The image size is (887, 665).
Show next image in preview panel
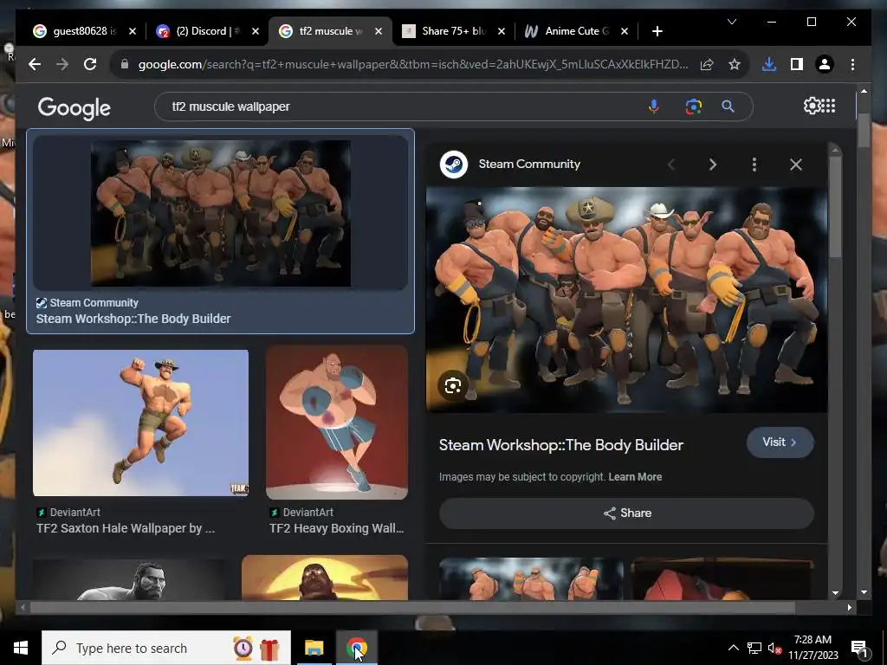[713, 165]
